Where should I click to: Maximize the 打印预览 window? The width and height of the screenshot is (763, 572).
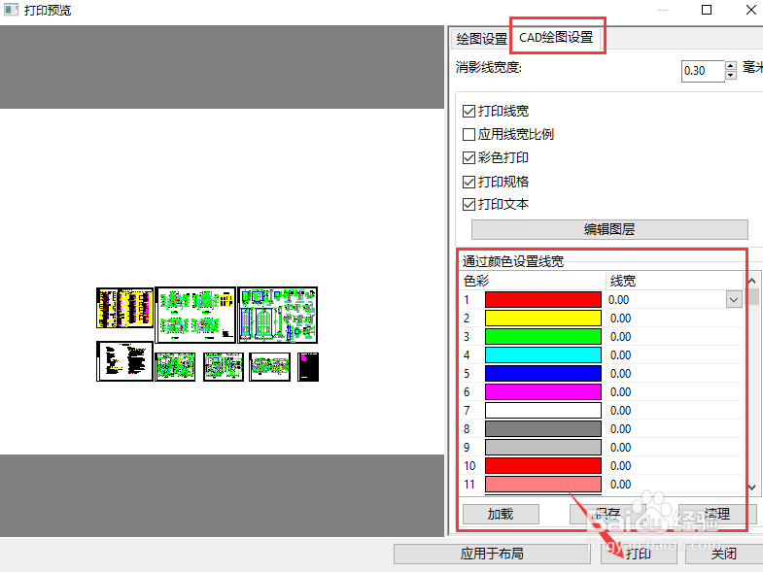pyautogui.click(x=707, y=10)
